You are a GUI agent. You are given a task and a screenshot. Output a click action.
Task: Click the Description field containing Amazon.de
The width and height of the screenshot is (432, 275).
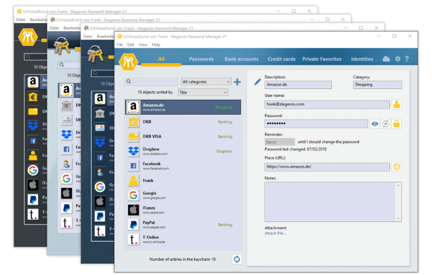pyautogui.click(x=298, y=85)
